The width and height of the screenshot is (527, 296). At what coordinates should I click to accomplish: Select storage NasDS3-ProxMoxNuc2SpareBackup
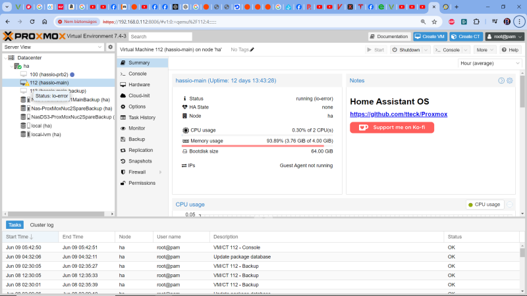(x=71, y=117)
